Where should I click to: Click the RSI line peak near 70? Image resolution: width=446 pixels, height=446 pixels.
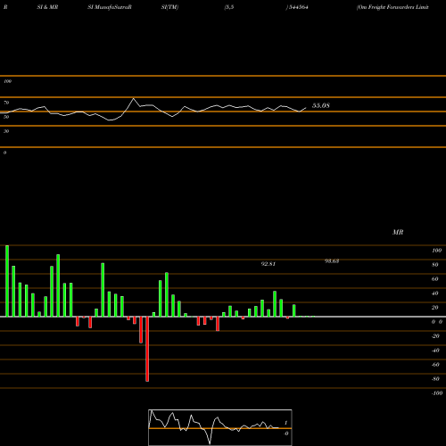[133, 99]
